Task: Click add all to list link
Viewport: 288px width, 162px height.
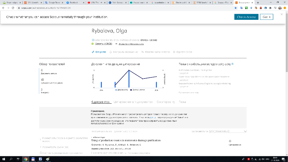Action: tap(126, 131)
